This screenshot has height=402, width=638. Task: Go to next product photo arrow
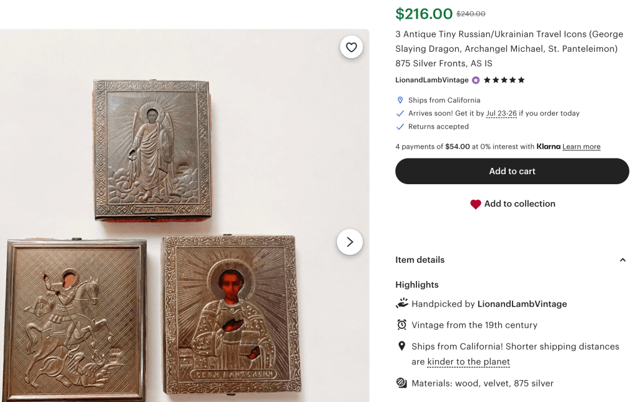(x=350, y=242)
